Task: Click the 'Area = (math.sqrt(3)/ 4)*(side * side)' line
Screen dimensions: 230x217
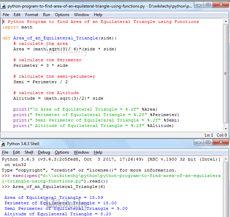Action: pos(65,49)
